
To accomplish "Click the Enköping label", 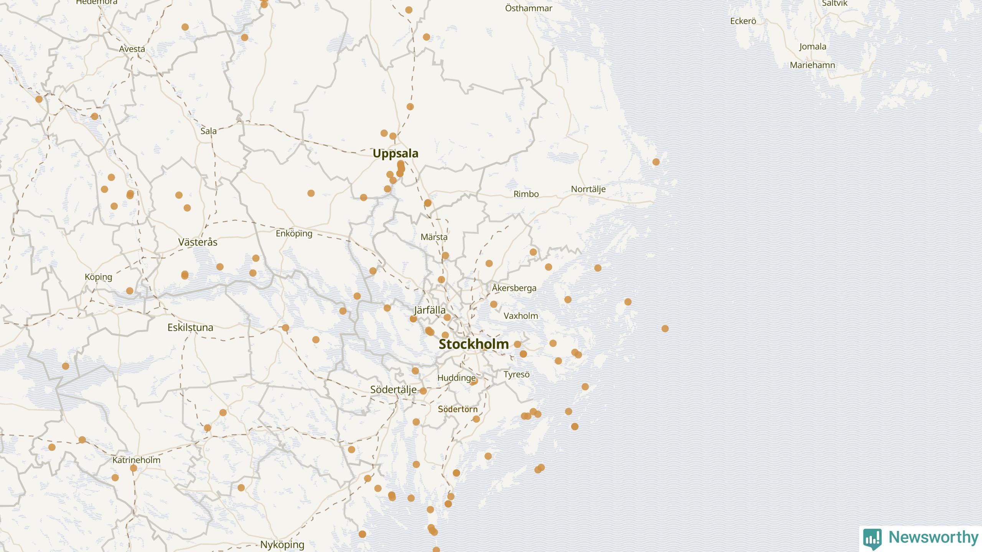I will tap(294, 233).
